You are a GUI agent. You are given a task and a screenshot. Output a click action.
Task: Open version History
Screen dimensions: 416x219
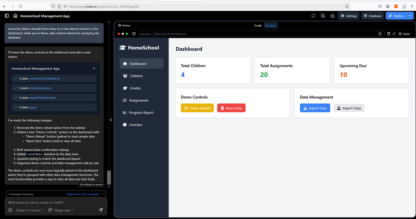click(x=124, y=25)
